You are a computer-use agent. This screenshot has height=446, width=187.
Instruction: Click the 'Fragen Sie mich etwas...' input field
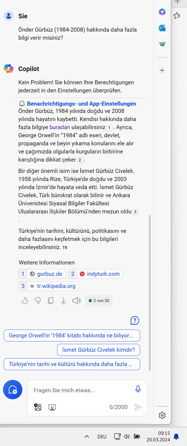click(81, 390)
